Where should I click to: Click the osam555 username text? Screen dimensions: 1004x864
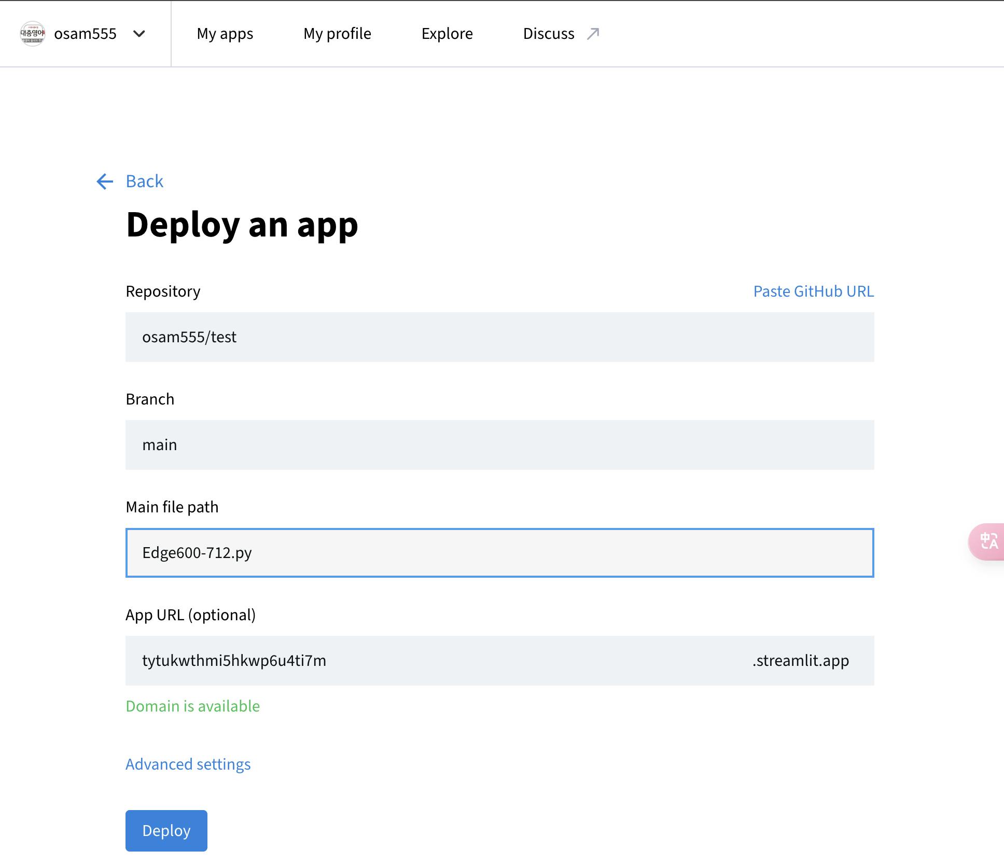[85, 34]
